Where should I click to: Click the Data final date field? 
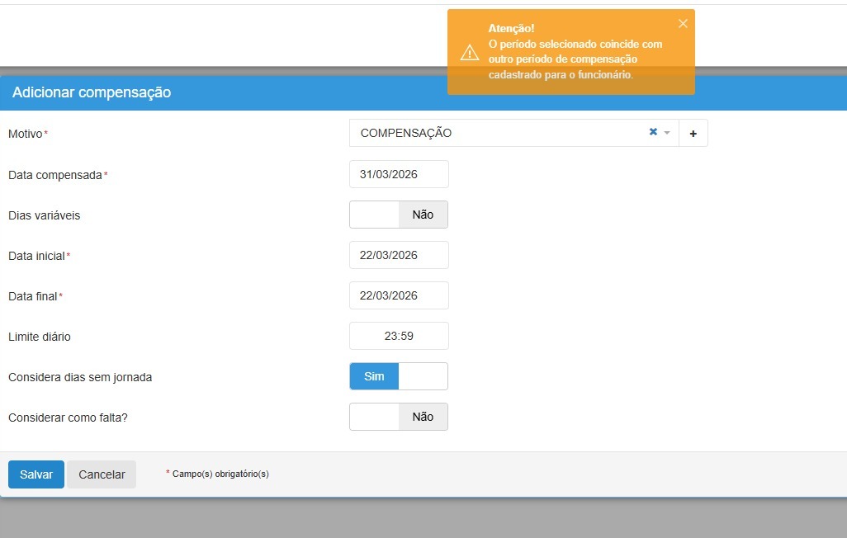coord(399,295)
